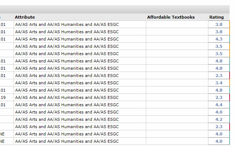The width and height of the screenshot is (234, 146).
Task: Click the Affordable Textbooks column header
Action: coord(171,17)
